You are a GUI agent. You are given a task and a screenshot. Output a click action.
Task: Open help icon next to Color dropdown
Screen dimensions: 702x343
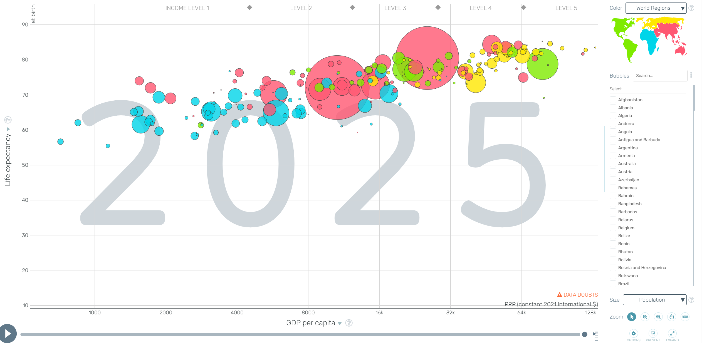pyautogui.click(x=691, y=8)
